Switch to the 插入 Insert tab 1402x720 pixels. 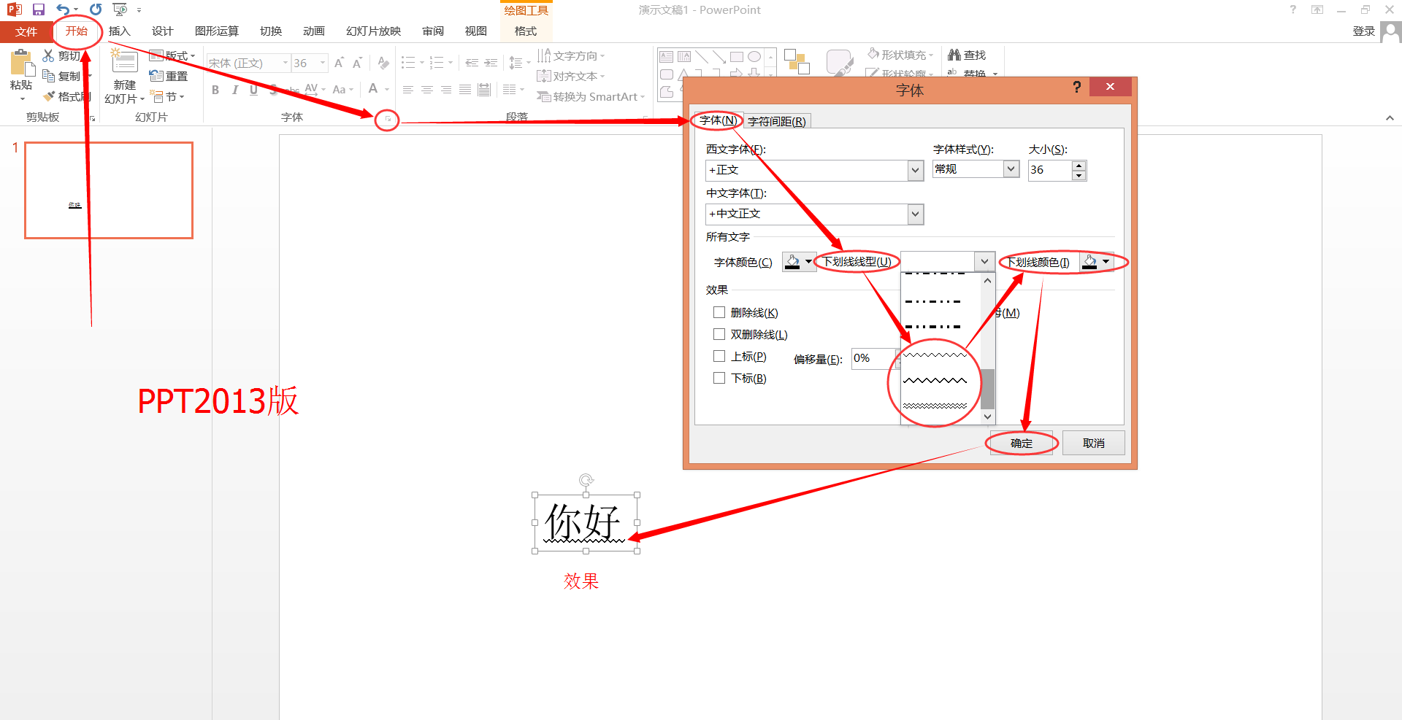point(119,31)
